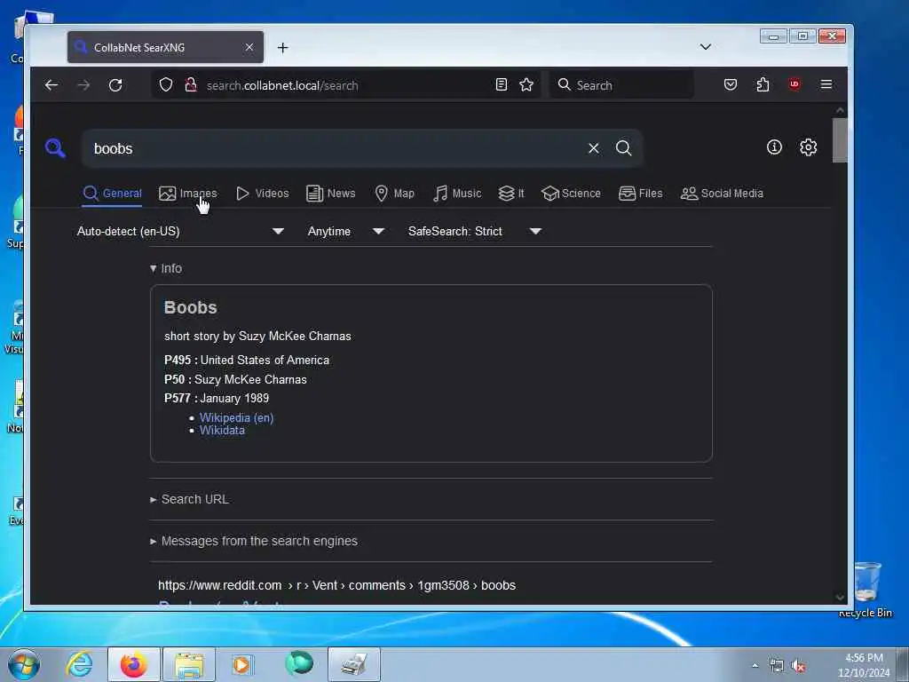Click the text P577 : January 1989
Screen dimensions: 909x682
(217, 399)
